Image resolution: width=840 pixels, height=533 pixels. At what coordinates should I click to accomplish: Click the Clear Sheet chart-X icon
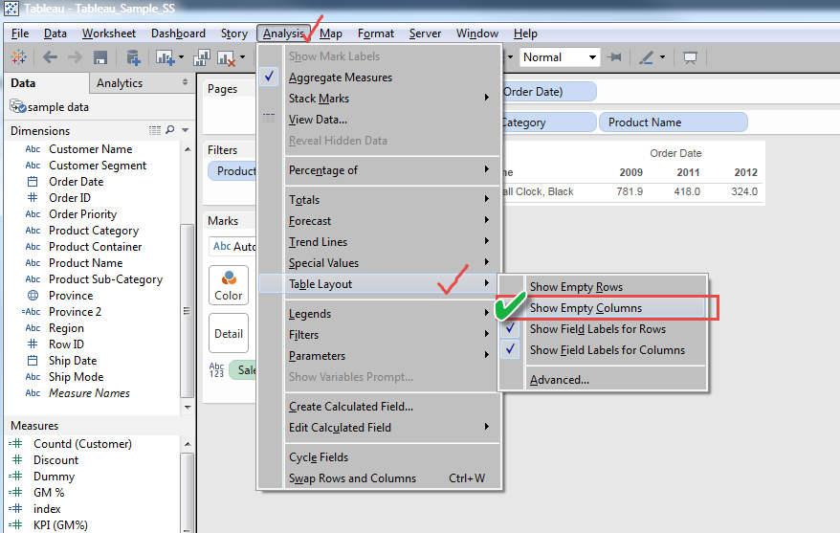226,57
